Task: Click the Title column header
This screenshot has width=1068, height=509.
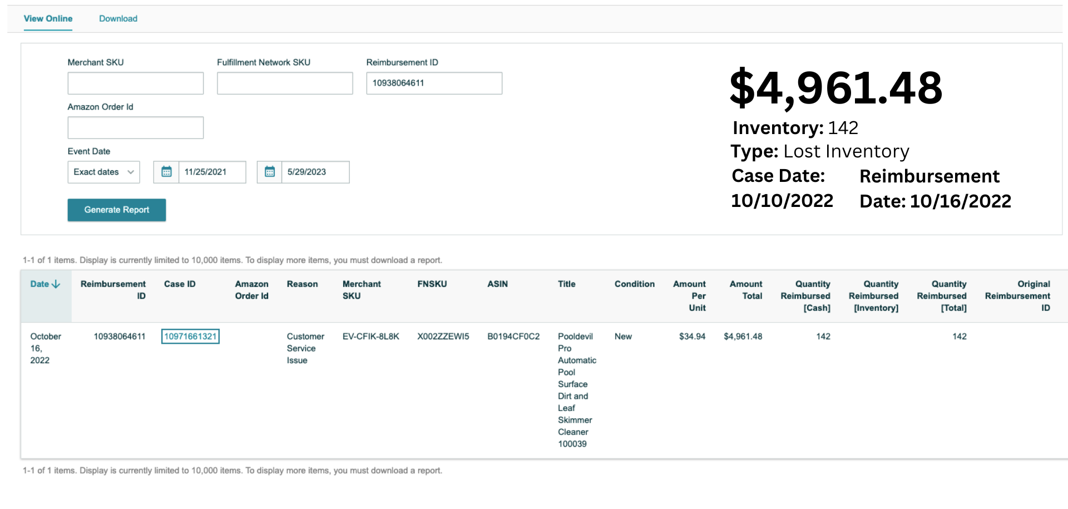Action: [567, 284]
